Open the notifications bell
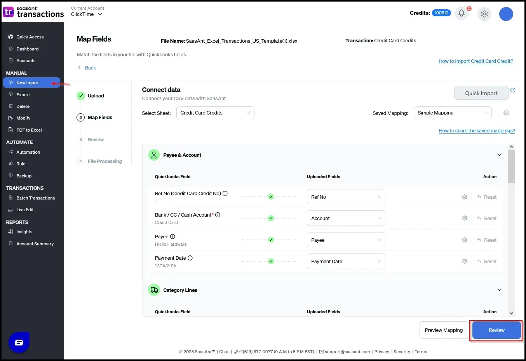526x361 pixels. click(x=461, y=14)
